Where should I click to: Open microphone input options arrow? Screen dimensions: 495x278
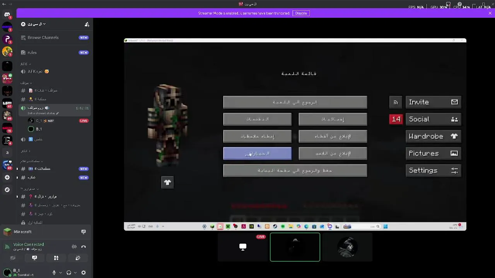[60, 273]
